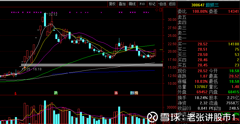
Task: Click the red S marker below chart
Action: click(x=16, y=94)
